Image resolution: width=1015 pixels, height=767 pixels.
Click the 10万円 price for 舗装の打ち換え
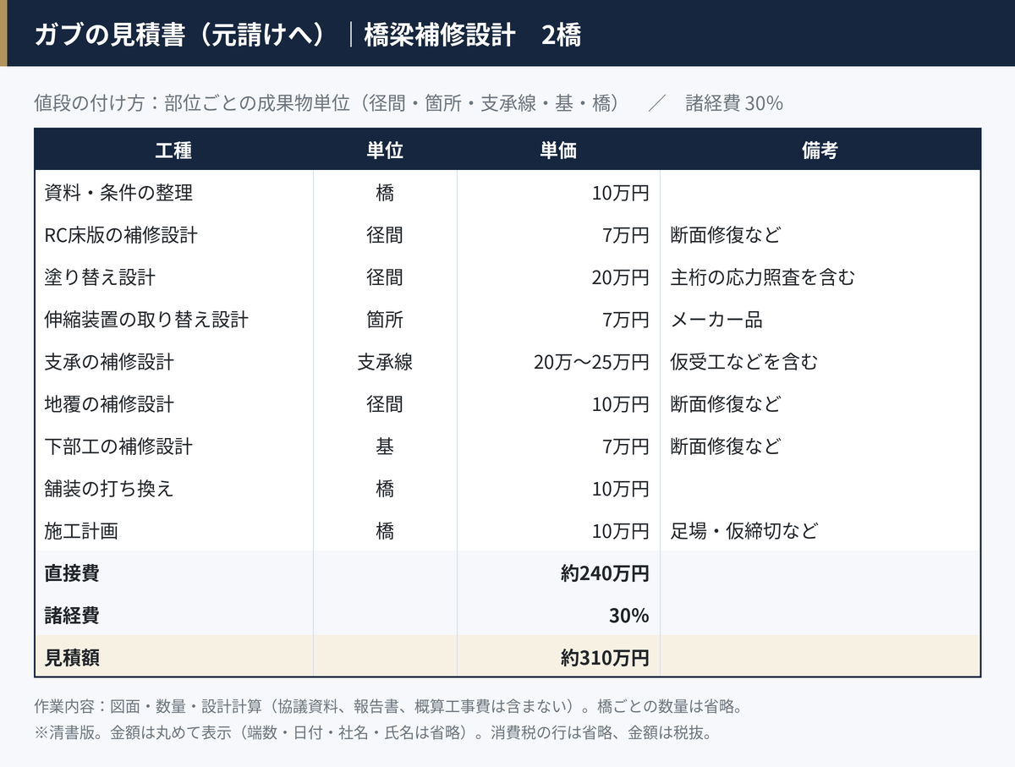pyautogui.click(x=621, y=489)
